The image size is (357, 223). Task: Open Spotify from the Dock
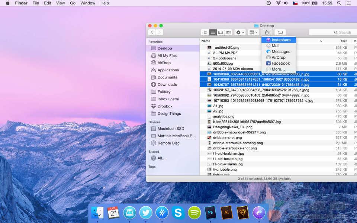point(194,213)
